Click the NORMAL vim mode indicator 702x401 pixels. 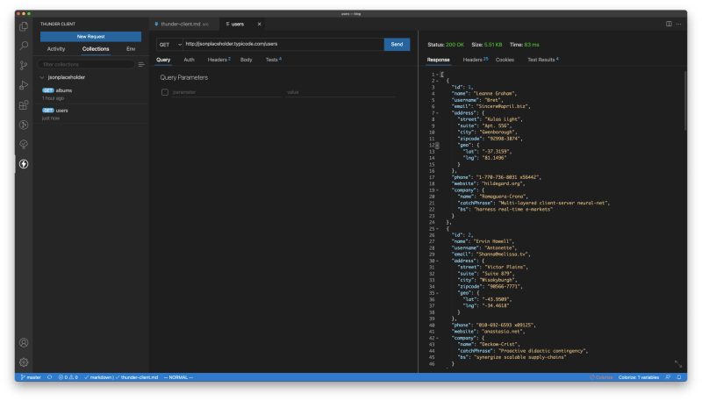point(178,377)
